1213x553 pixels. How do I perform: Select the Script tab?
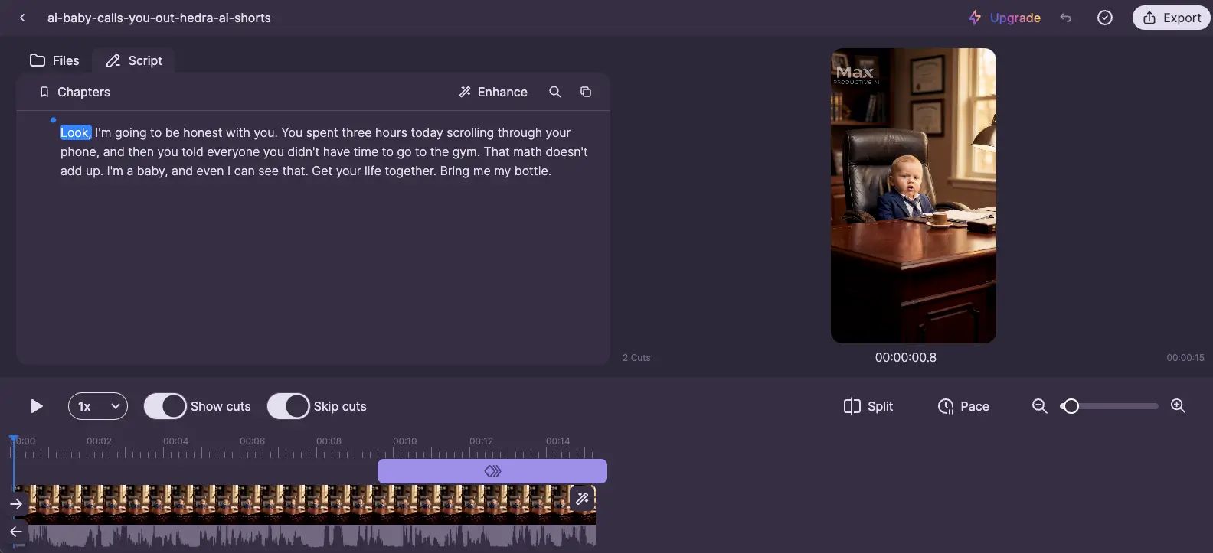[x=134, y=60]
